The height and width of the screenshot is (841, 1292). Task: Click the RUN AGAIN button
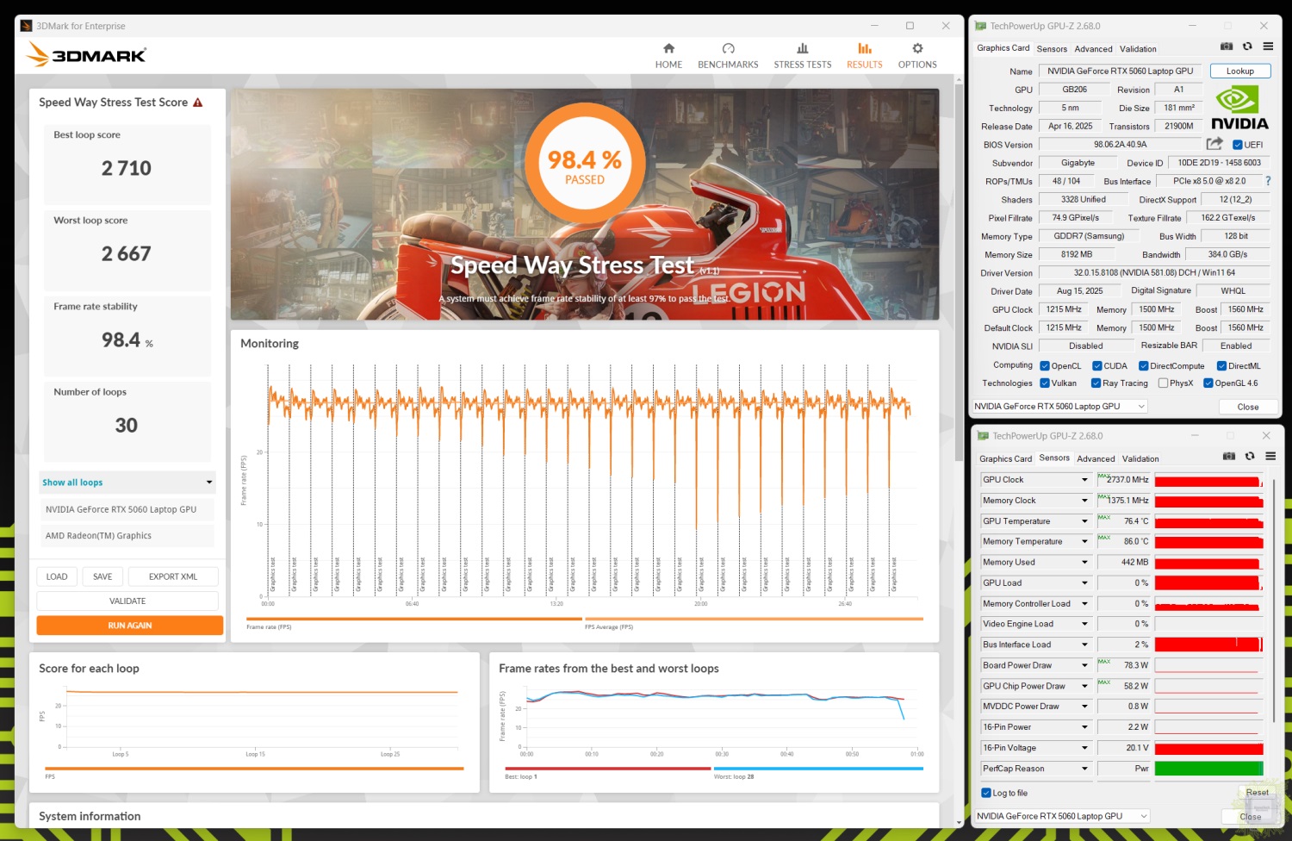pos(129,626)
